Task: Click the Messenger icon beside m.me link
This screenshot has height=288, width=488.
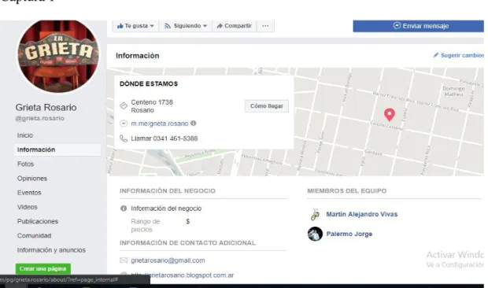Action: pos(124,124)
